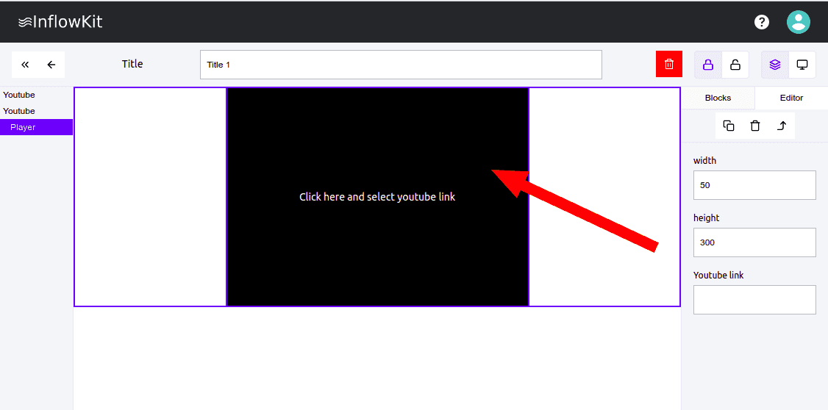This screenshot has width=828, height=410.
Task: Switch to the Editor tab
Action: pos(791,98)
